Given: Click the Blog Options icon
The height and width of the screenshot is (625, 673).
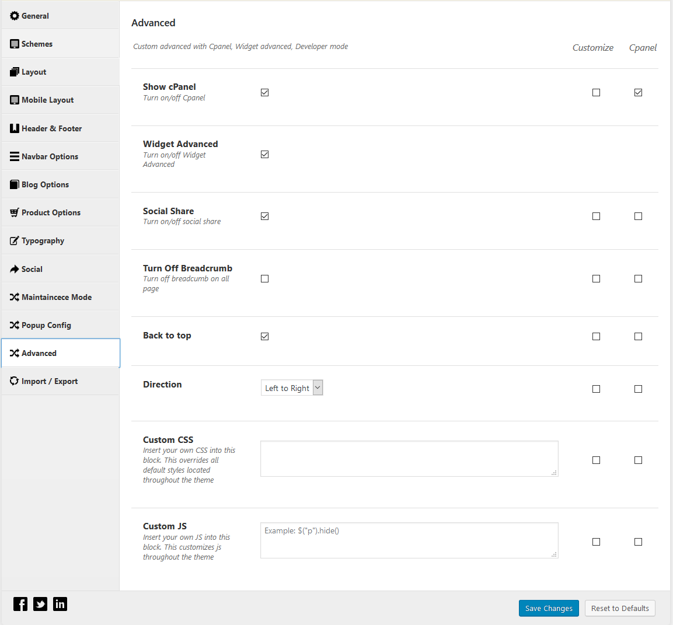Looking at the screenshot, I should pyautogui.click(x=15, y=184).
